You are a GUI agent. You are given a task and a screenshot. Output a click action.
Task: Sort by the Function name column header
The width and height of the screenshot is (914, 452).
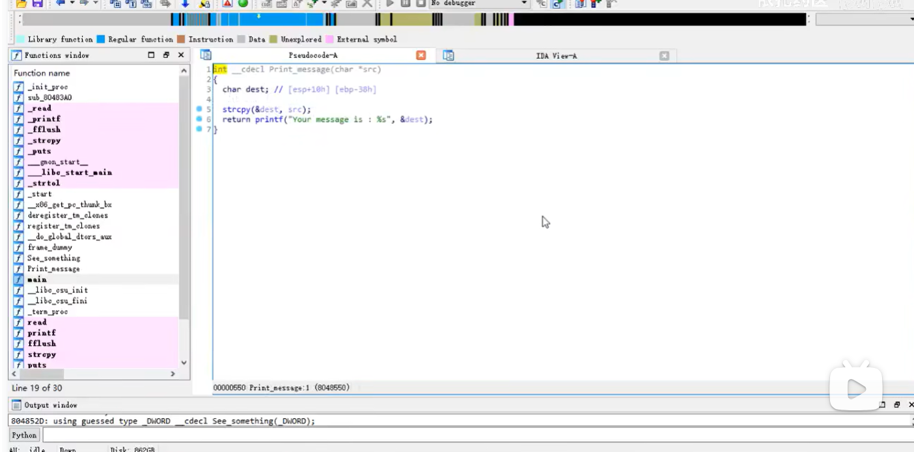[x=94, y=73]
